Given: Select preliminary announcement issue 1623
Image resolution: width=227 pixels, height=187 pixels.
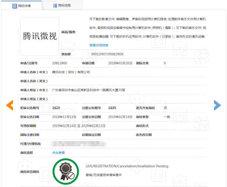Looking at the screenshot, I should tap(56, 108).
